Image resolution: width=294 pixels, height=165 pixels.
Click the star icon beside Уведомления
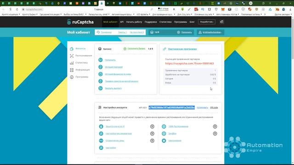point(164,141)
